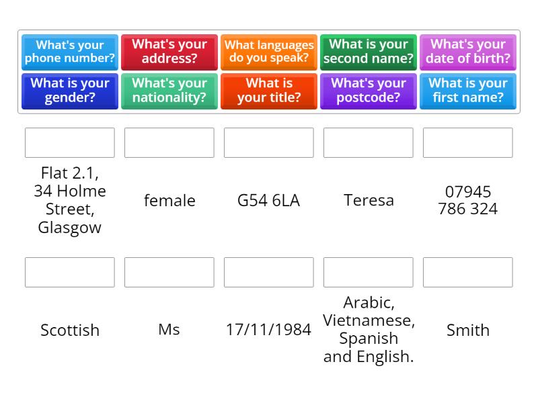Choose the "What is your first name?" tile
The width and height of the screenshot is (538, 403).
468,91
